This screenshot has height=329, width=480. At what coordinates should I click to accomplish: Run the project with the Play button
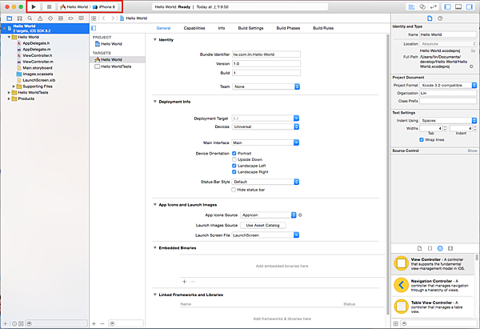[34, 6]
